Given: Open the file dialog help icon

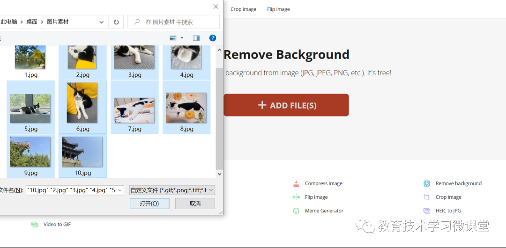Looking at the screenshot, I should coord(213,38).
